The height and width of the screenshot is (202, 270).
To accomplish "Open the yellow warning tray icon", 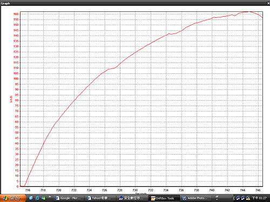I will [248, 198].
